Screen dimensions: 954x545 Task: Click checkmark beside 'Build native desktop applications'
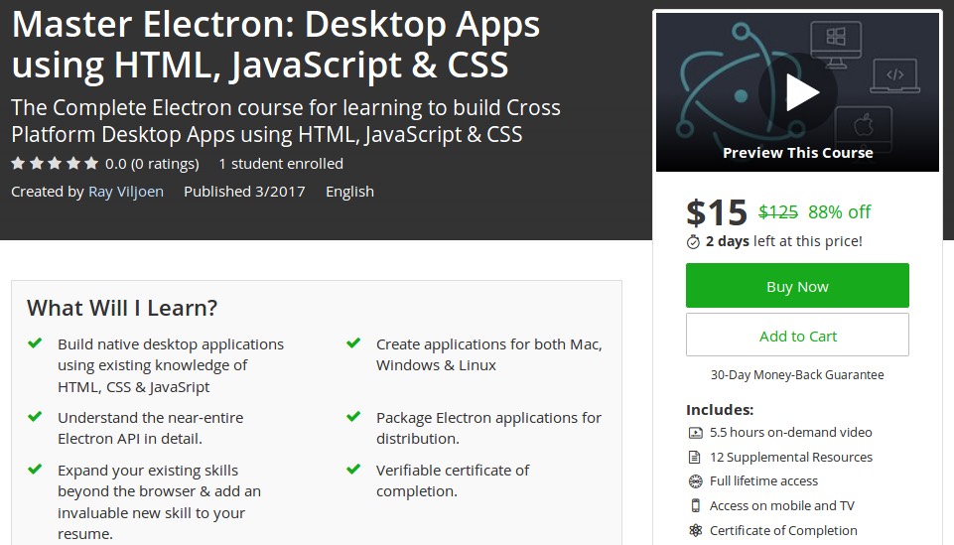(35, 343)
